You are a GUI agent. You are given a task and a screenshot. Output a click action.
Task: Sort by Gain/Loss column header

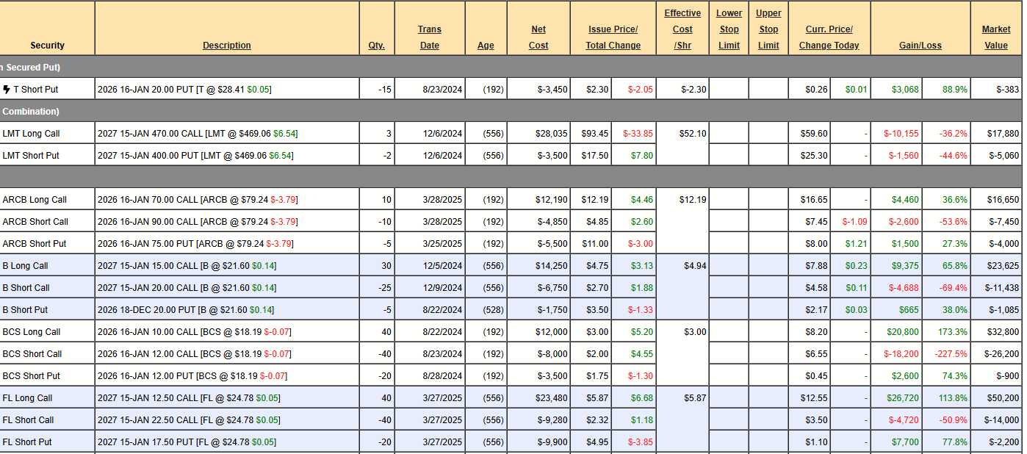[x=920, y=46]
